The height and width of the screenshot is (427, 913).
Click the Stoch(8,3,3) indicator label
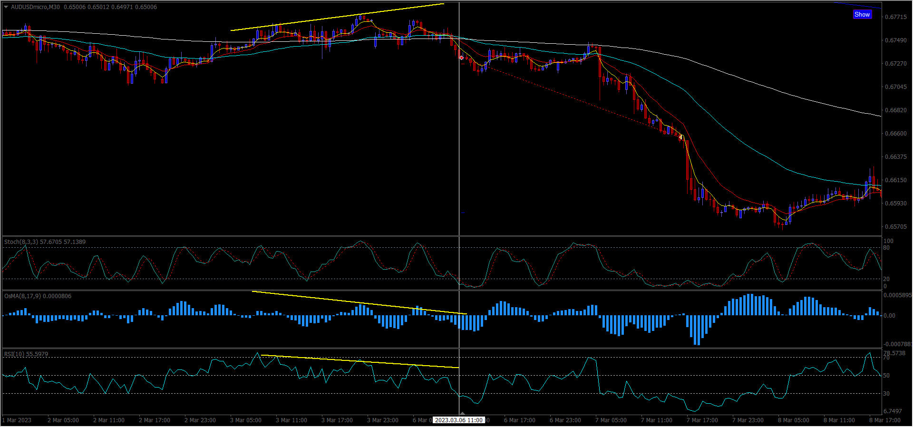(x=45, y=242)
